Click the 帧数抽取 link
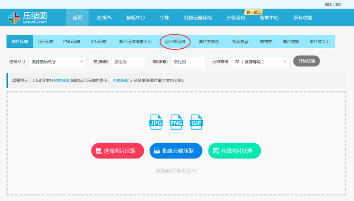 [x=62, y=81]
